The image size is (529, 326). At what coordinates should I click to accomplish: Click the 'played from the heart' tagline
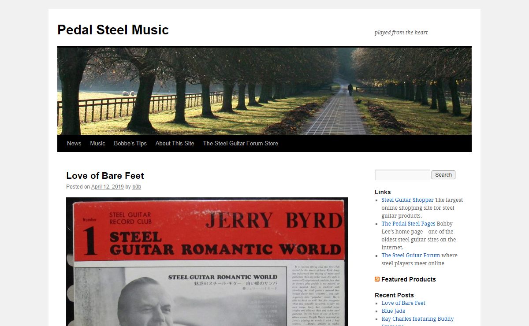[x=401, y=32]
